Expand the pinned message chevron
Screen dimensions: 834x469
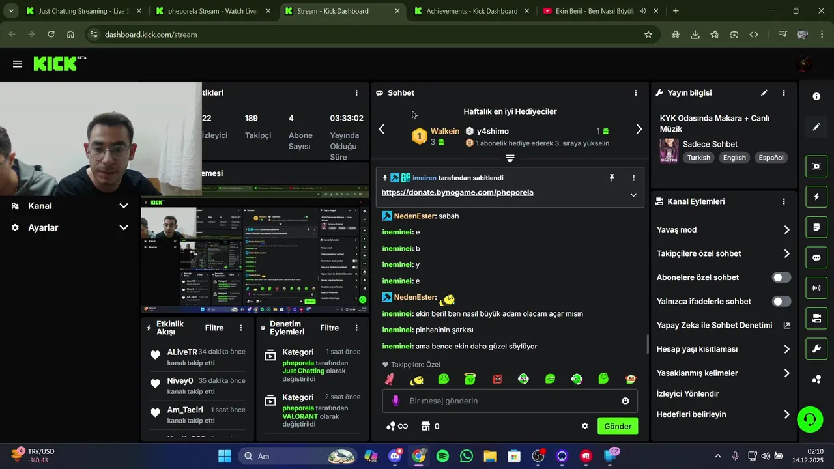pos(633,195)
